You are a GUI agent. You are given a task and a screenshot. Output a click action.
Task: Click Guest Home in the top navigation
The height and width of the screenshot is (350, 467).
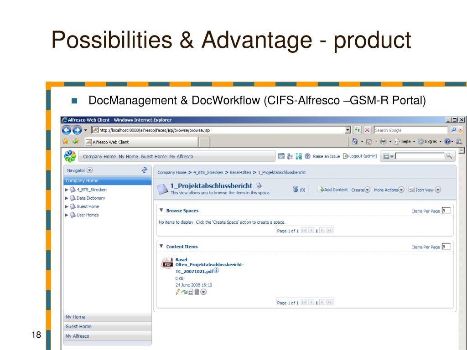(153, 157)
